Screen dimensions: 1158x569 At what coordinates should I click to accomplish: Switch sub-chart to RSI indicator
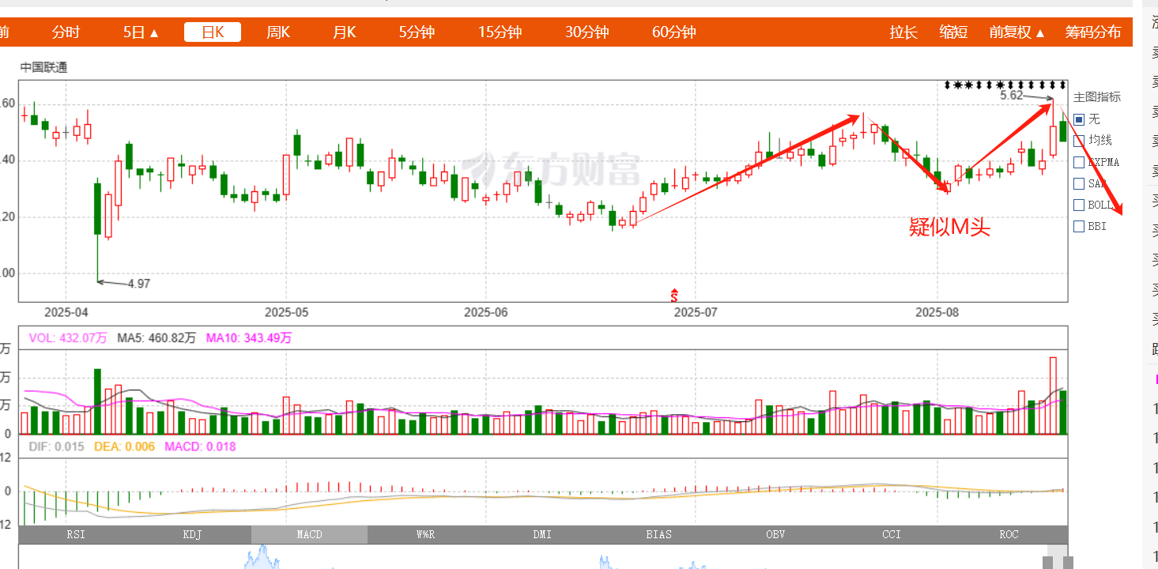[x=76, y=535]
